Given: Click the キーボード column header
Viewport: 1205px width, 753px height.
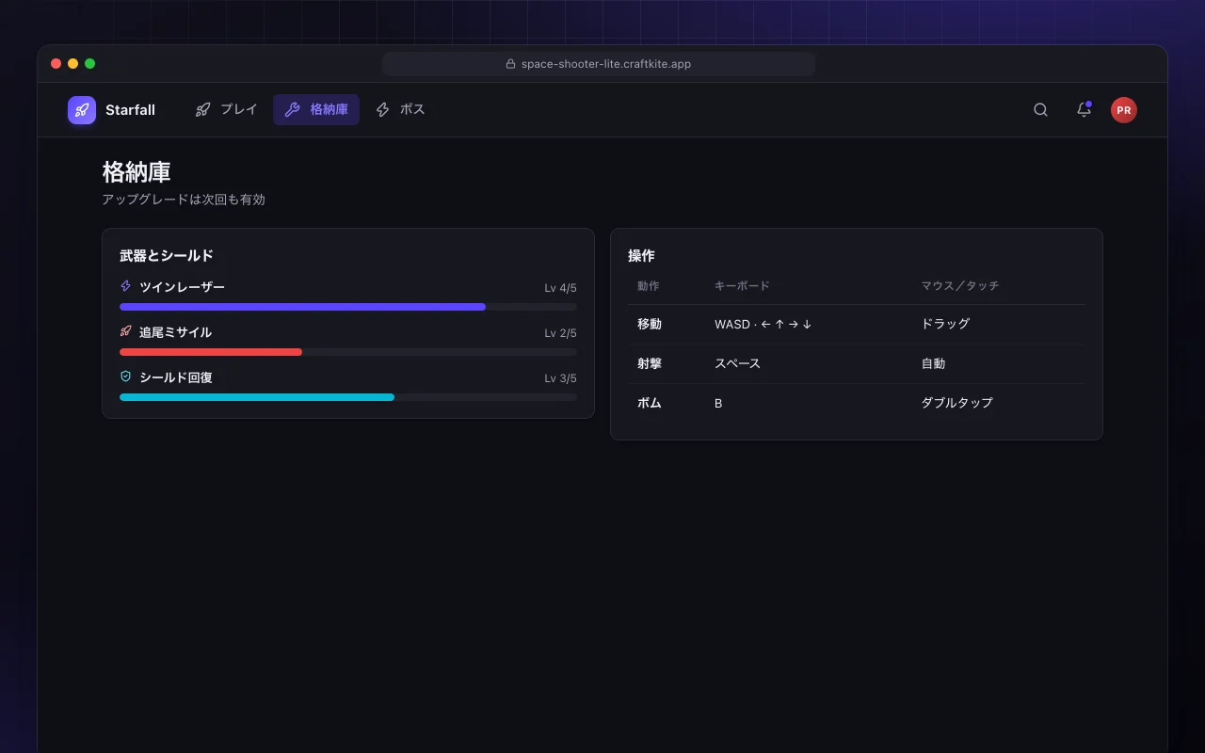Looking at the screenshot, I should pos(742,286).
